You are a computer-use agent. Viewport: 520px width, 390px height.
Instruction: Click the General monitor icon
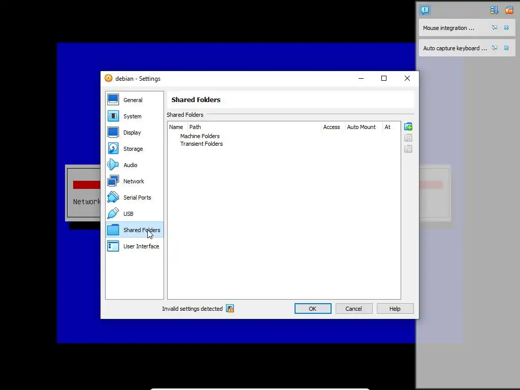(113, 100)
